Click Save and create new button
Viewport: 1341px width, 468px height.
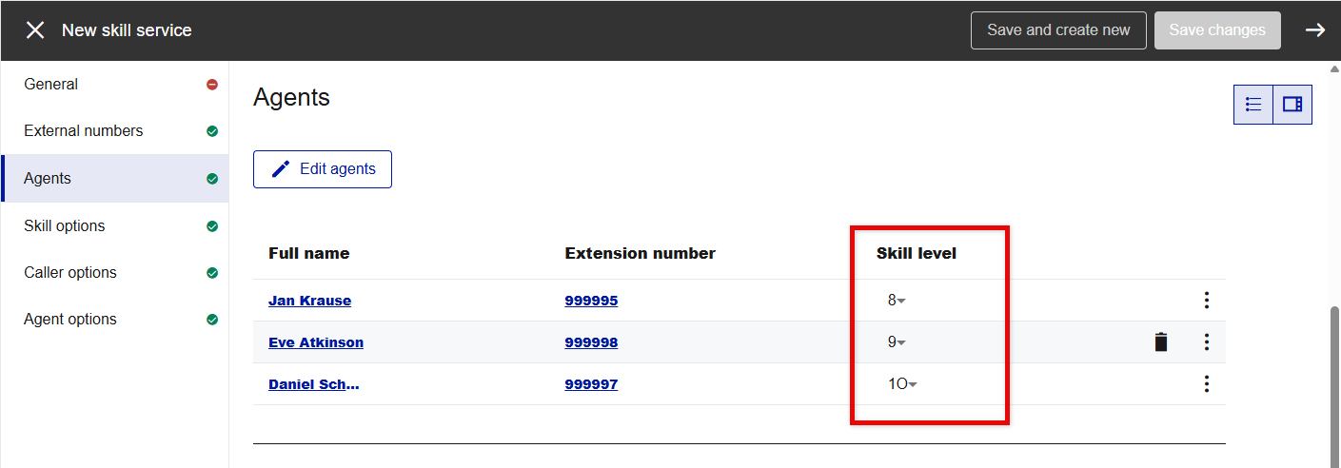1058,30
